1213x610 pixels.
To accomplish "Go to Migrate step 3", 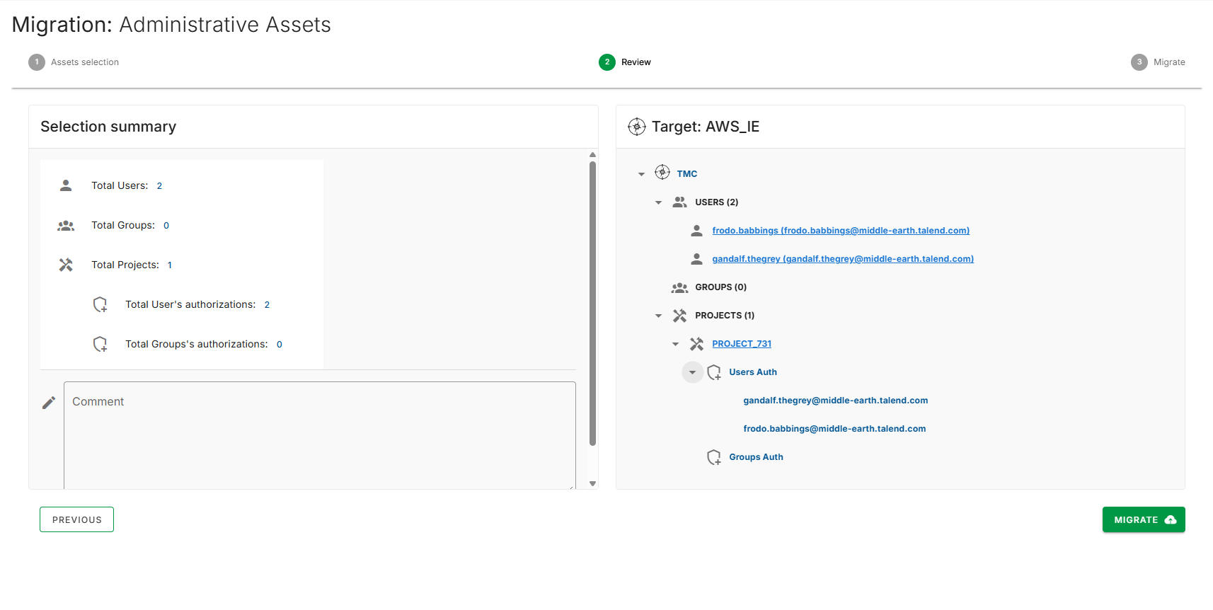I will 1158,62.
